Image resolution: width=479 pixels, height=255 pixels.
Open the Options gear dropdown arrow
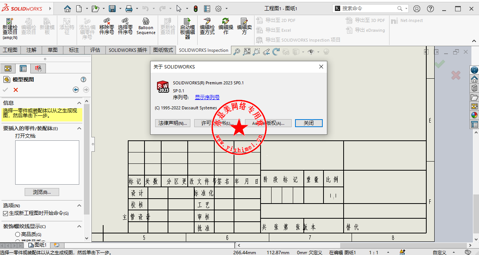[x=226, y=8]
